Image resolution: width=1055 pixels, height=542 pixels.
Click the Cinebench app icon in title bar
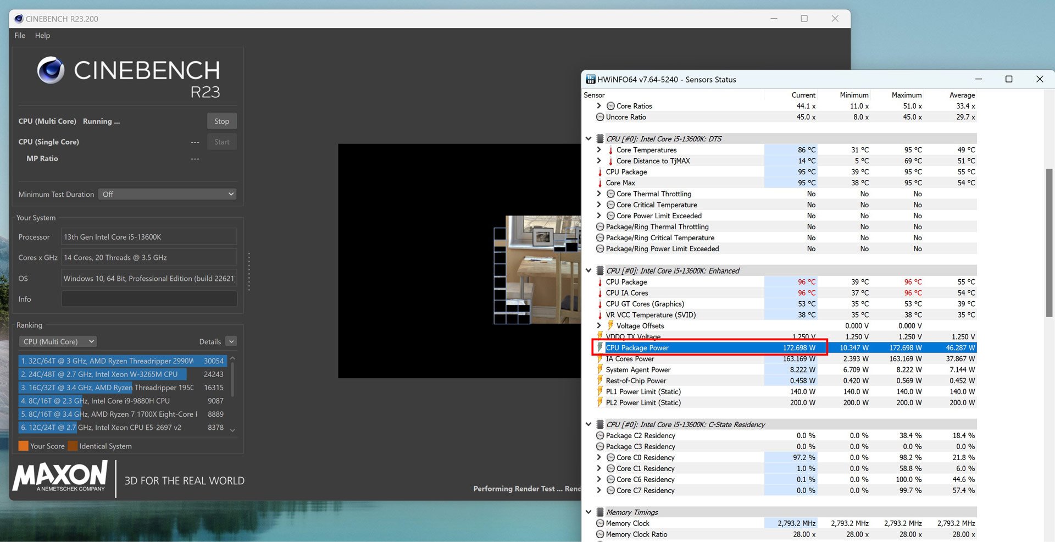point(19,19)
